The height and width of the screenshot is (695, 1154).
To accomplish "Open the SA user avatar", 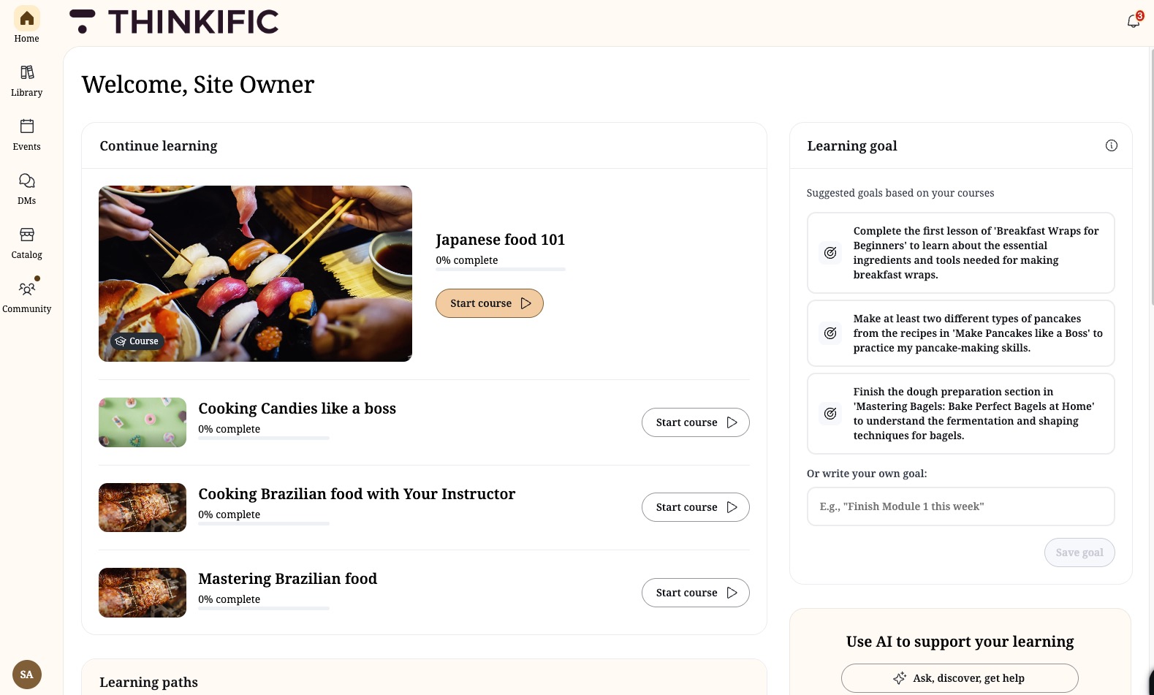I will click(x=27, y=675).
